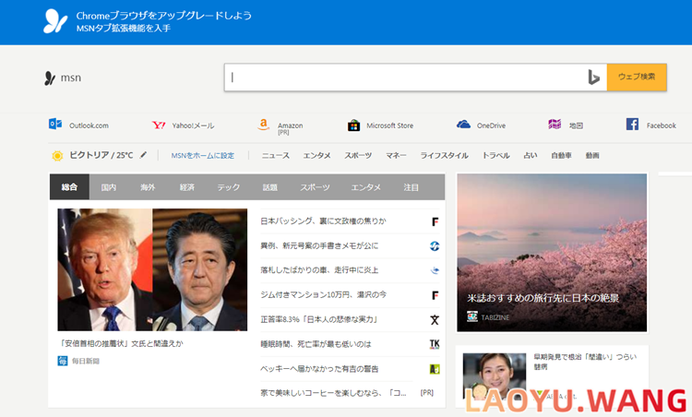Click TK source icon beside 睡眠時間 headline
Screen dimensions: 692x417
pos(435,344)
